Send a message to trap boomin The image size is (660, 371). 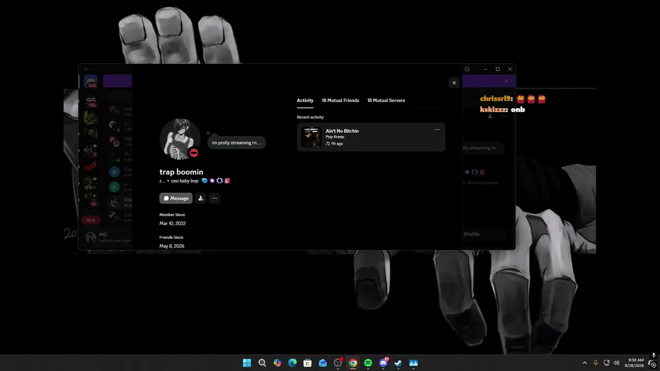tap(176, 198)
